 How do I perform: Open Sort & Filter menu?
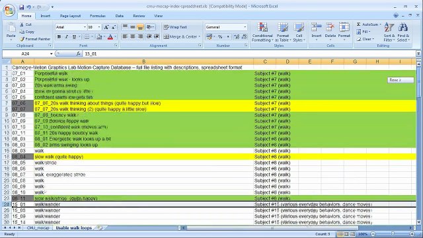[x=389, y=32]
